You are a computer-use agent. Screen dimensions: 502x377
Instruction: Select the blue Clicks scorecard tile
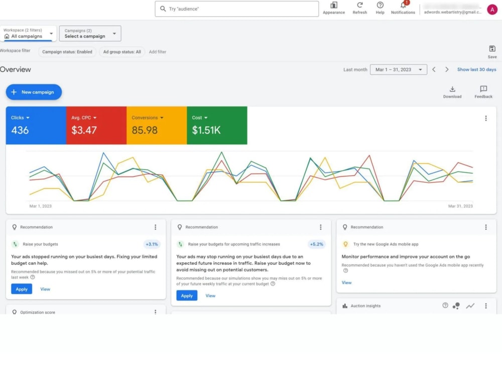pos(36,125)
